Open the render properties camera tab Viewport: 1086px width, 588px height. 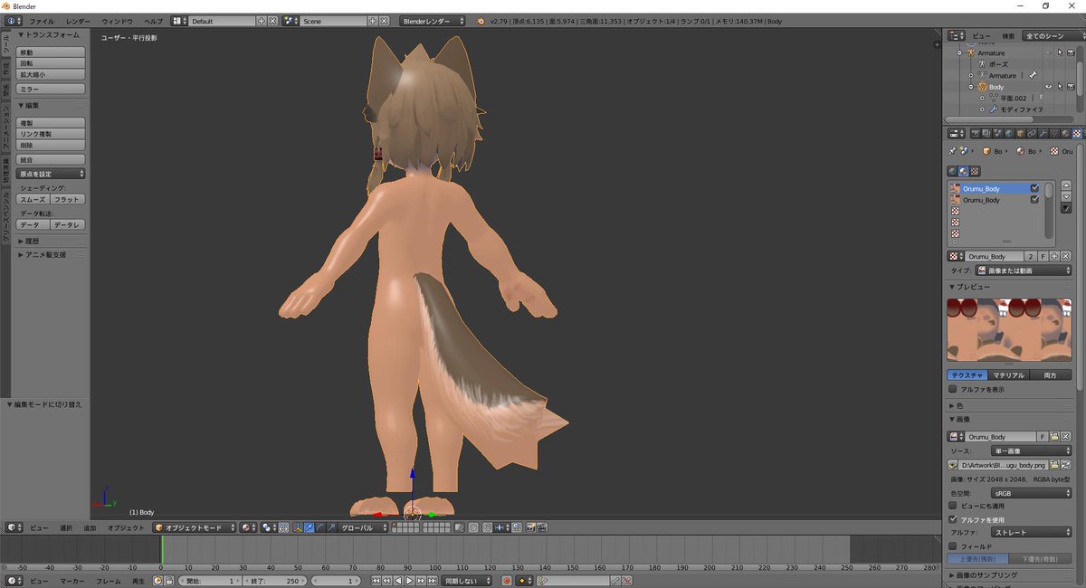[976, 133]
